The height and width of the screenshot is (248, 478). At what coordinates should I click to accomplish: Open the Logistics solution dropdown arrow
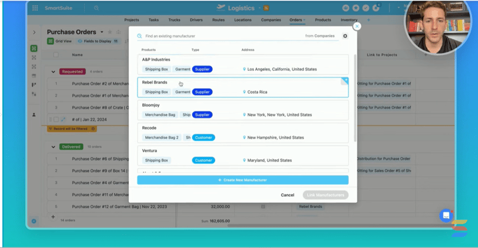tap(259, 8)
